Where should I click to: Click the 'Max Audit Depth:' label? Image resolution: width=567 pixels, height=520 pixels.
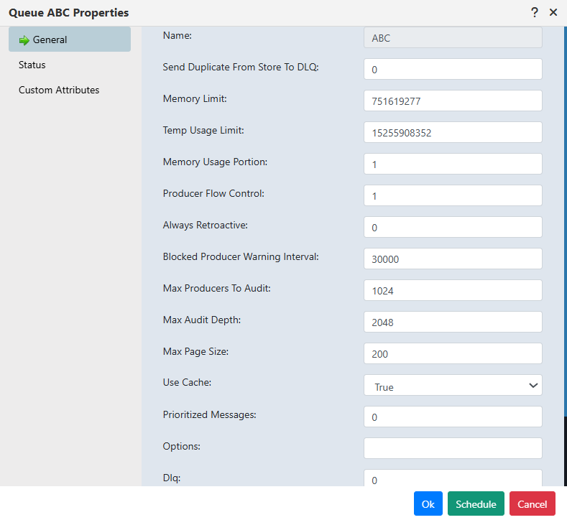click(202, 320)
